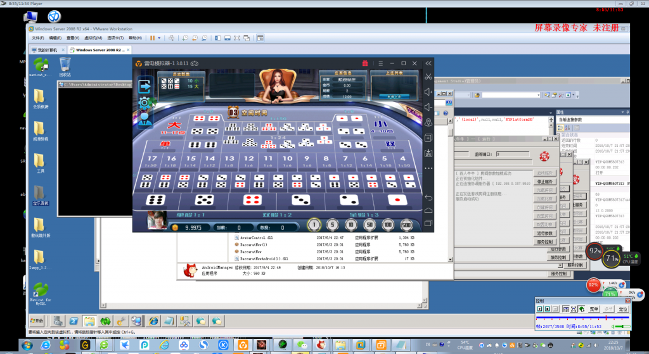The width and height of the screenshot is (649, 354).
Task: Switch to the 我的计算机 tab
Action: 48,50
